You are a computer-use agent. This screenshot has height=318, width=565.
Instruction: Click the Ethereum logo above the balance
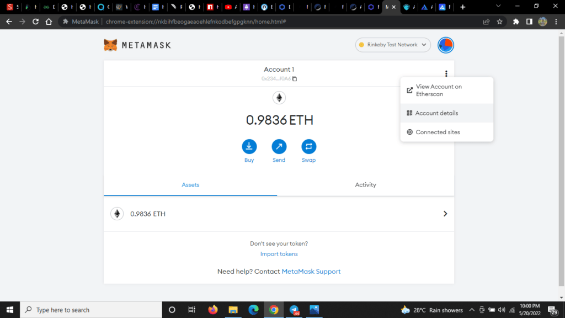click(x=279, y=98)
